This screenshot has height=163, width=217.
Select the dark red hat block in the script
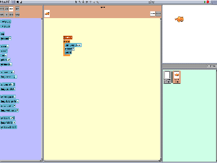tap(68, 38)
